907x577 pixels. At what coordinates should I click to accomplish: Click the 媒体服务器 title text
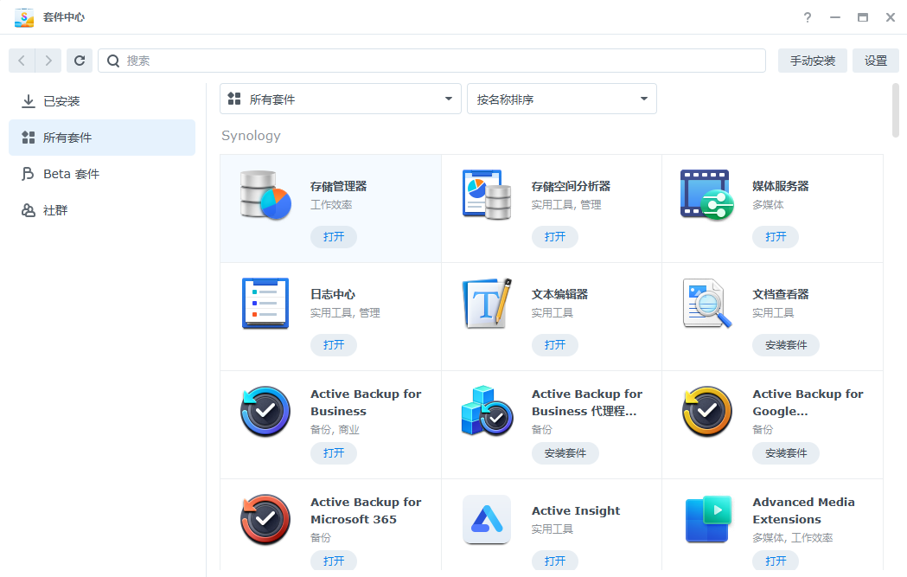click(780, 186)
